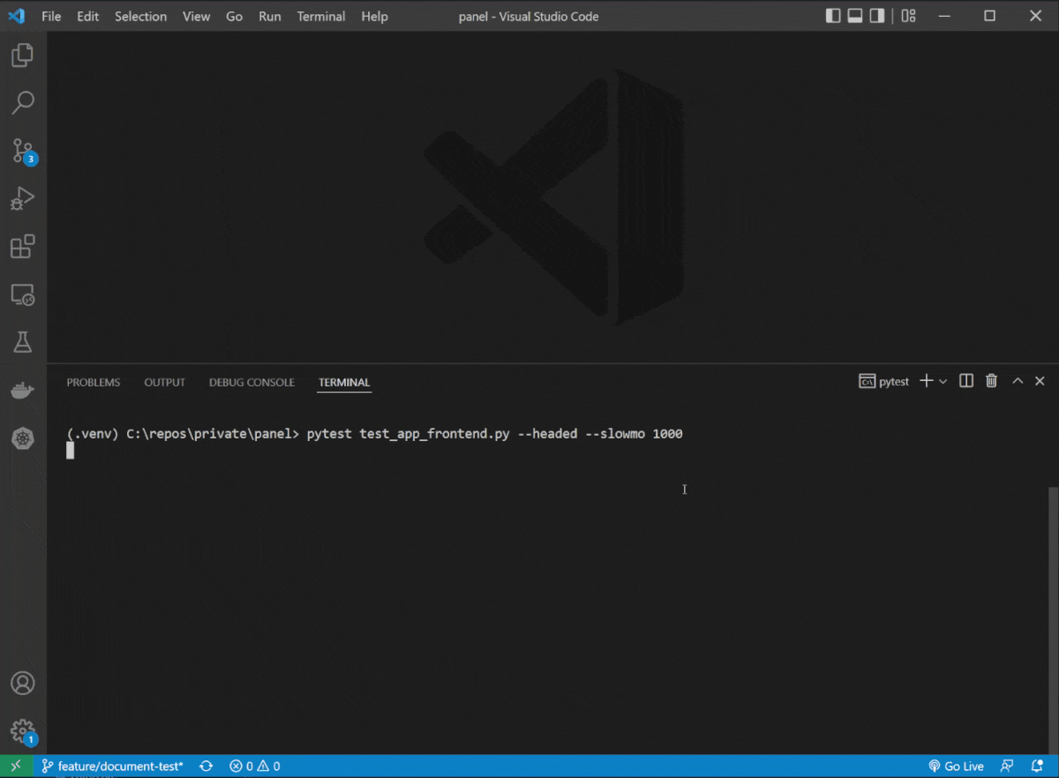
Task: Open the new terminal launch profile dropdown
Action: (943, 381)
